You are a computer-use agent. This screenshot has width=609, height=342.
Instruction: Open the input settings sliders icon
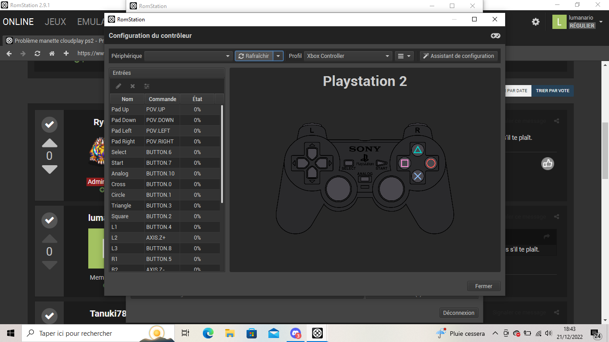[147, 86]
